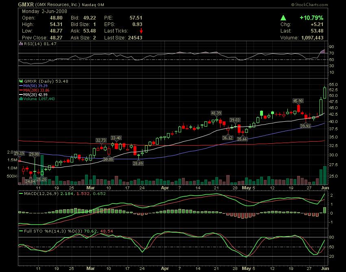346x272 pixels.
Task: Click the last green MACD histogram bar
Action: click(324, 210)
